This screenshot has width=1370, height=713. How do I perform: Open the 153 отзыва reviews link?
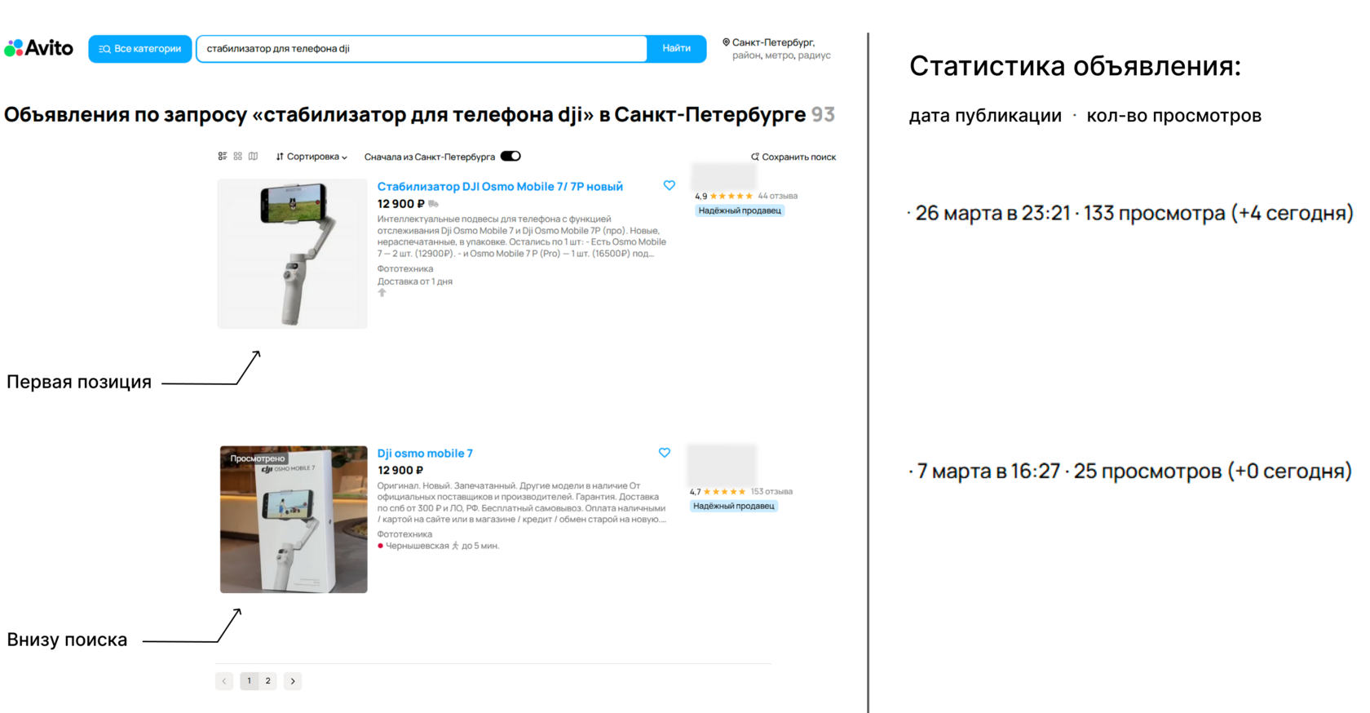771,492
